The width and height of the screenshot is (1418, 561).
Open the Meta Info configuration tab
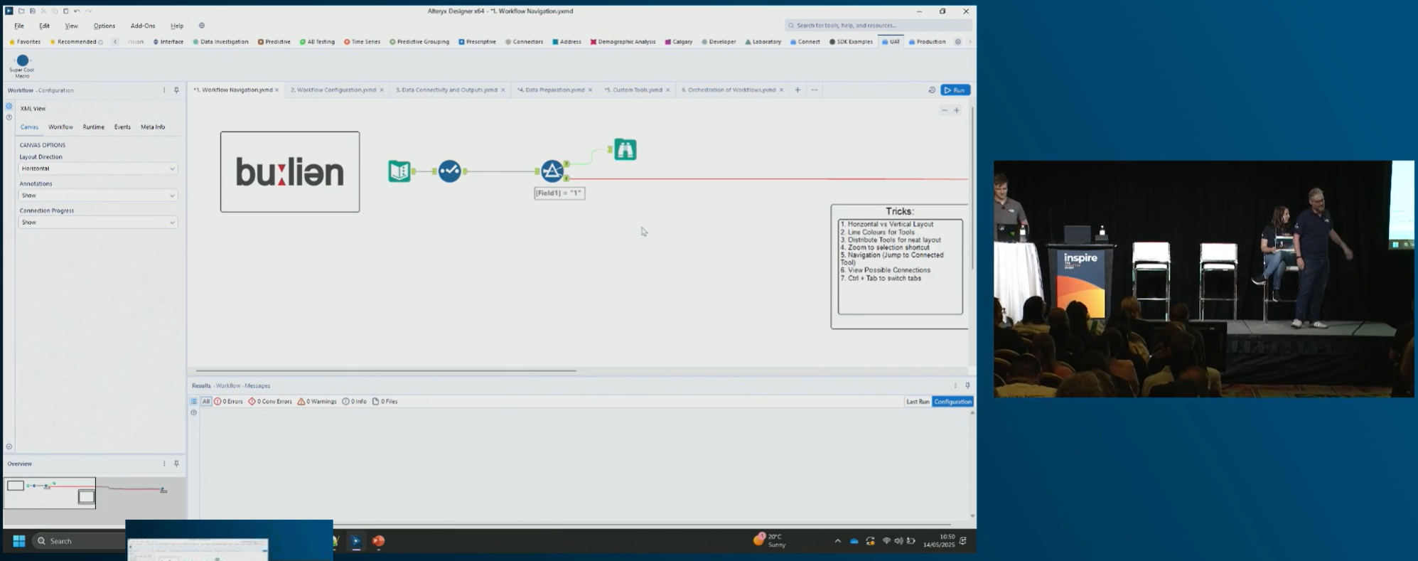(153, 127)
